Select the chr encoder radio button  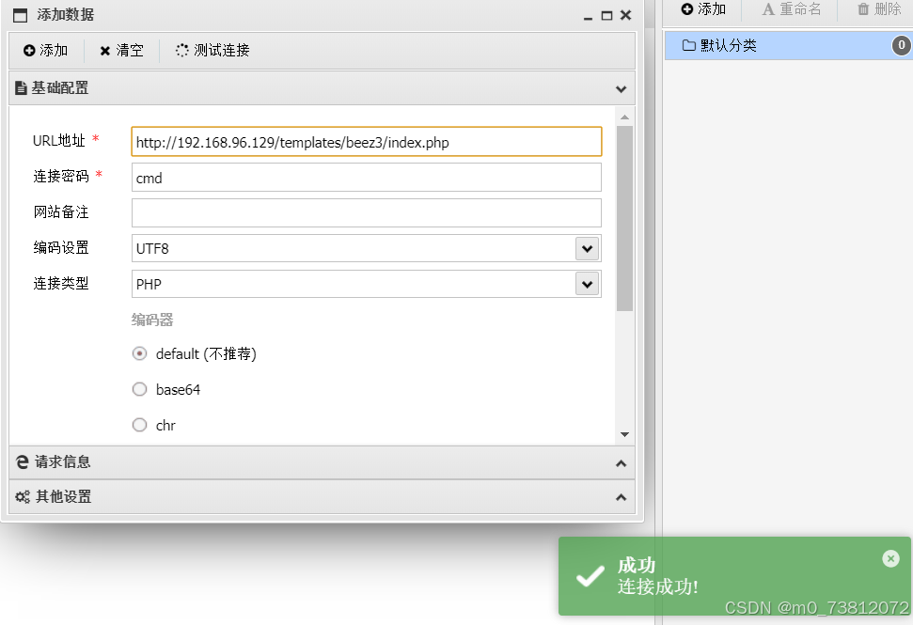click(x=140, y=425)
